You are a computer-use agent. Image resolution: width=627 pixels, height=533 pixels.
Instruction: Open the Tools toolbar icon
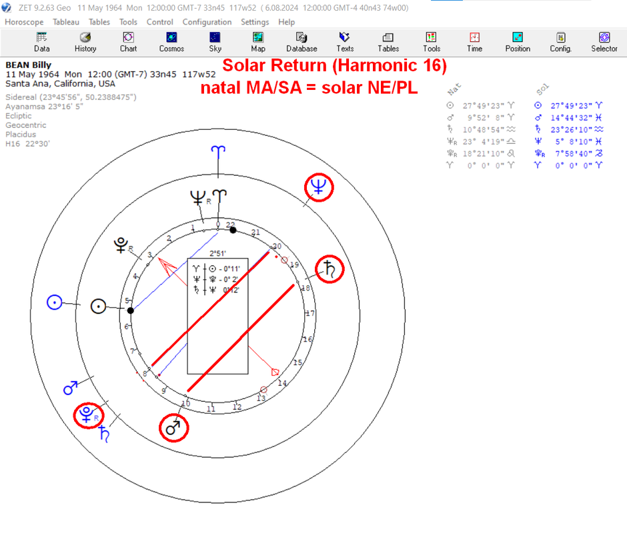pos(432,43)
